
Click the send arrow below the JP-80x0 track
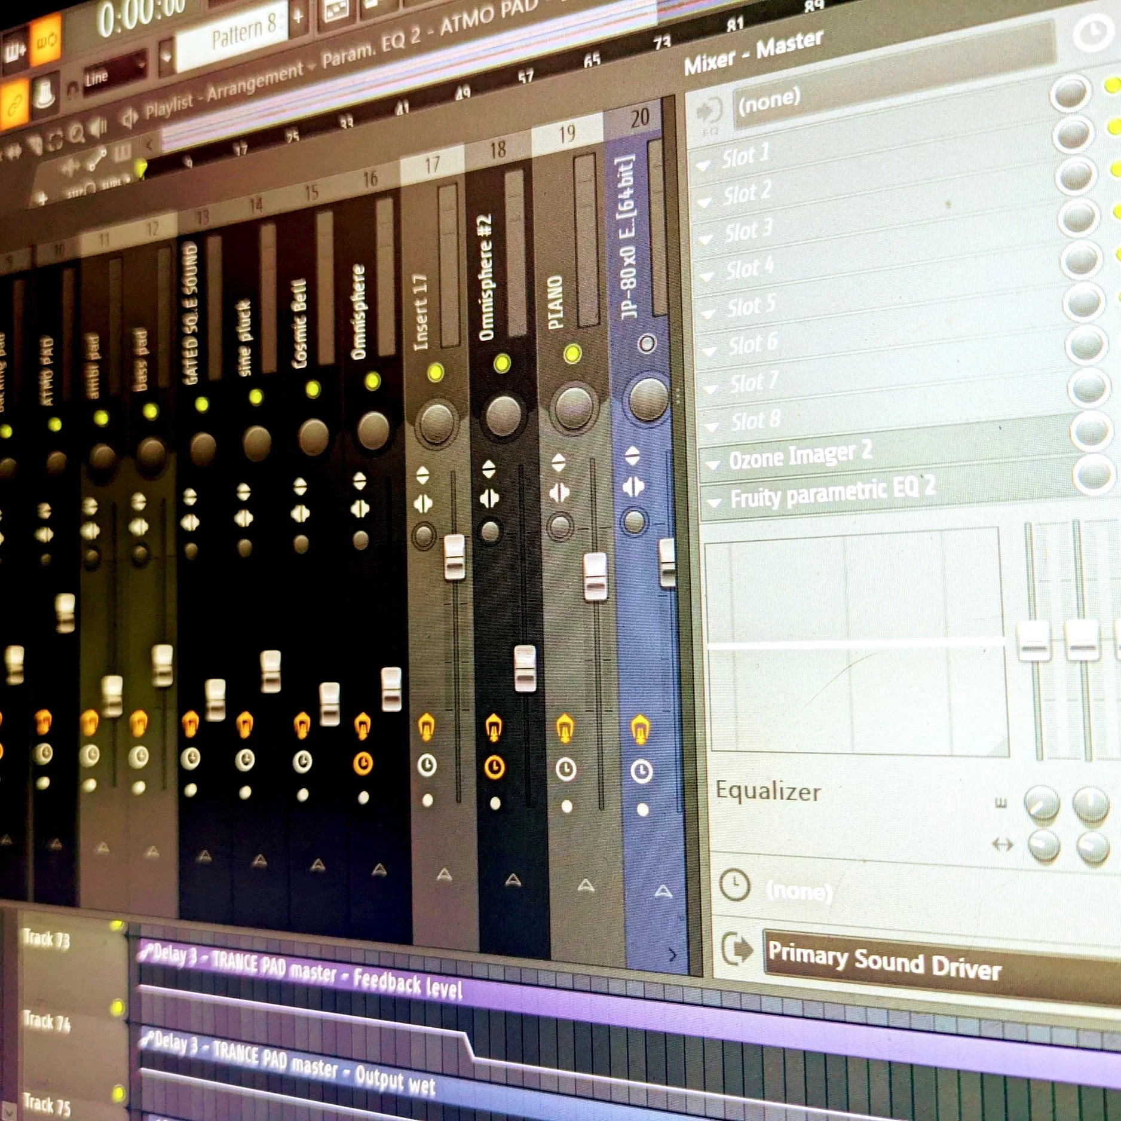663,892
